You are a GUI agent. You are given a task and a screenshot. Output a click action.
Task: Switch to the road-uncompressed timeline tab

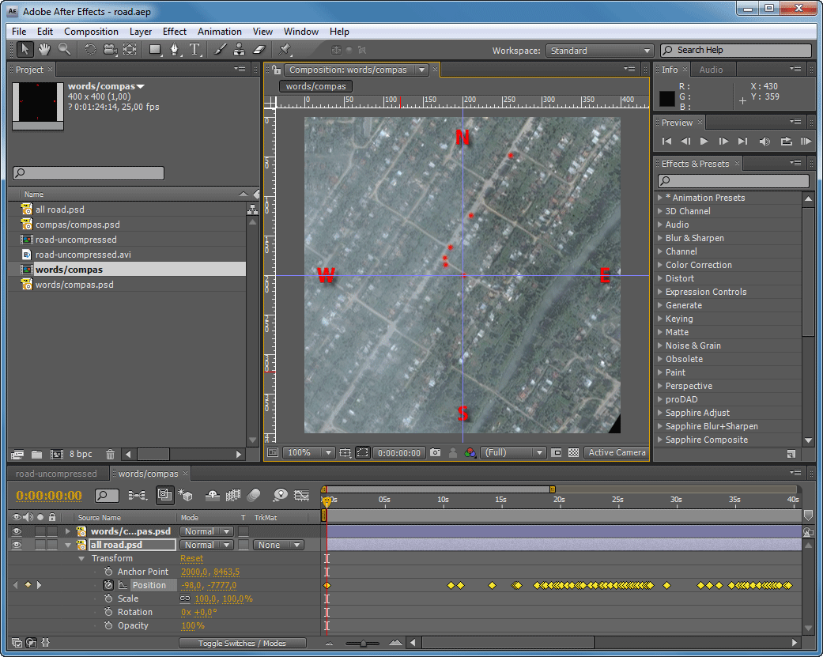(x=56, y=474)
